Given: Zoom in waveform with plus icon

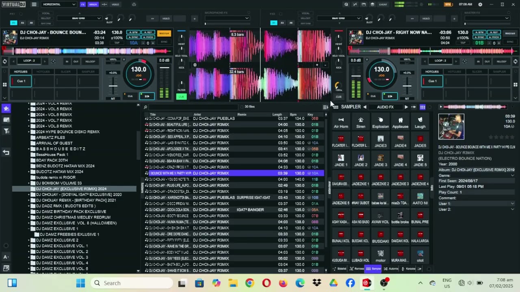Looking at the screenshot, I should [x=317, y=65].
